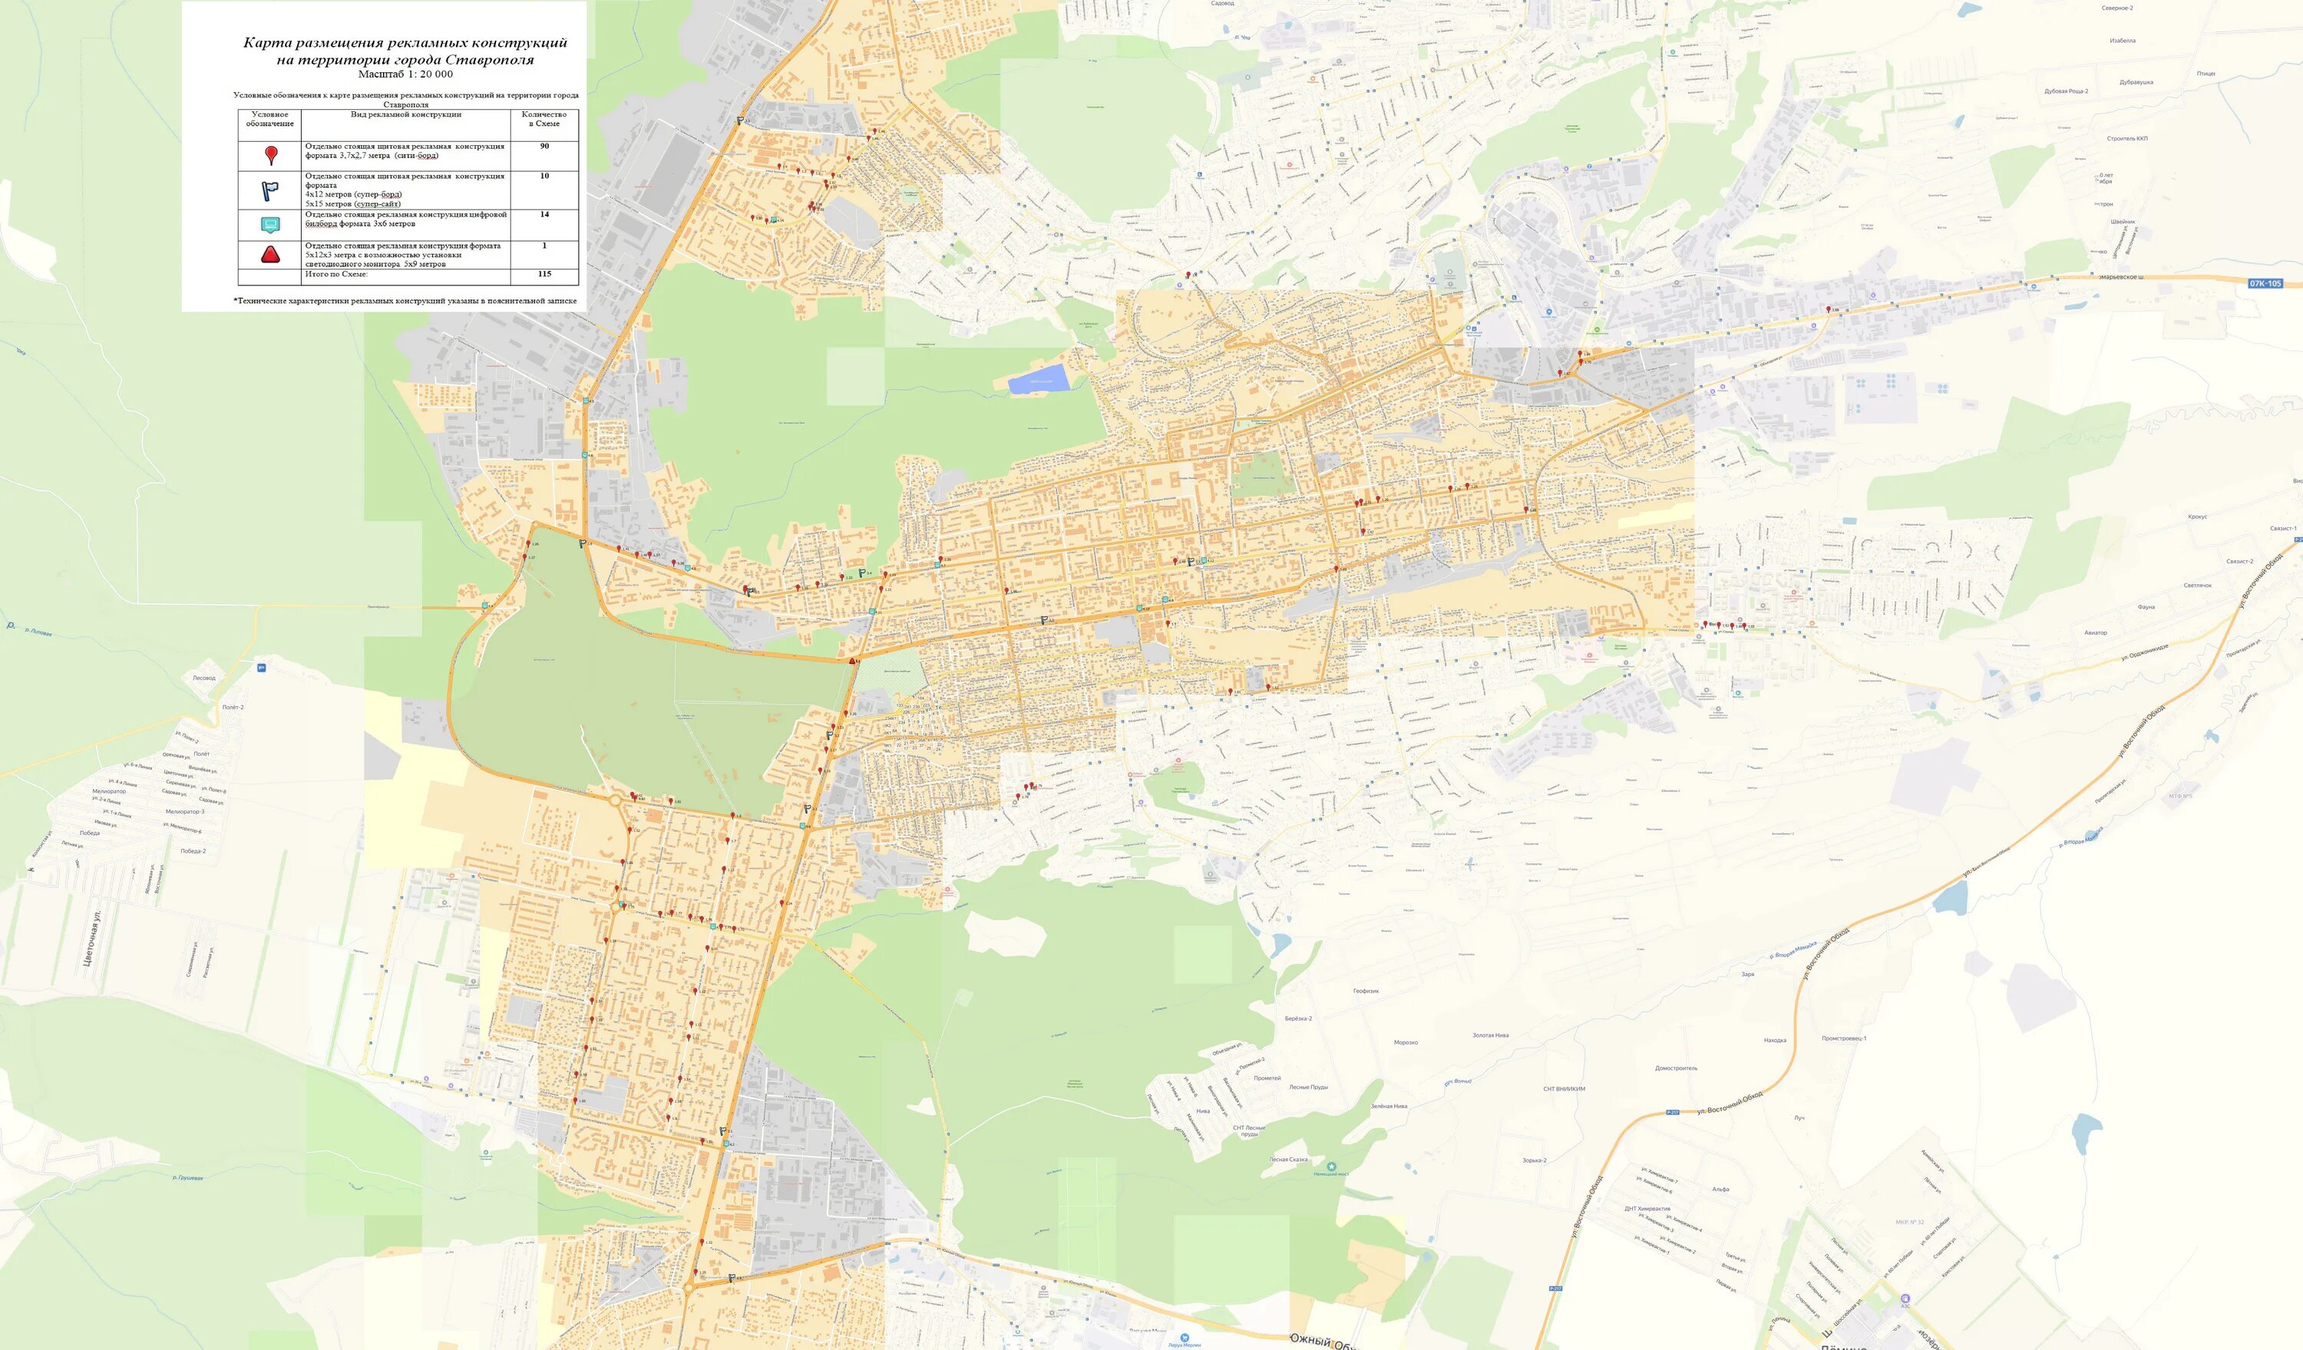Click the 'Альфа' label
Viewport: 2303px width, 1350px height.
tap(1721, 1190)
